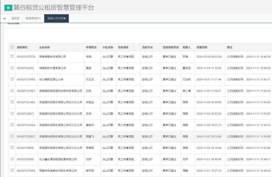Close the 资格公示53 tab
This screenshot has height=177, width=272.
coord(65,18)
